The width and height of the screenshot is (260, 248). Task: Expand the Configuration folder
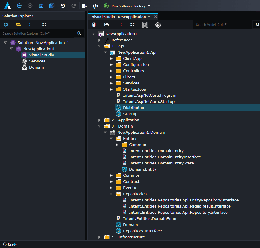pos(111,65)
